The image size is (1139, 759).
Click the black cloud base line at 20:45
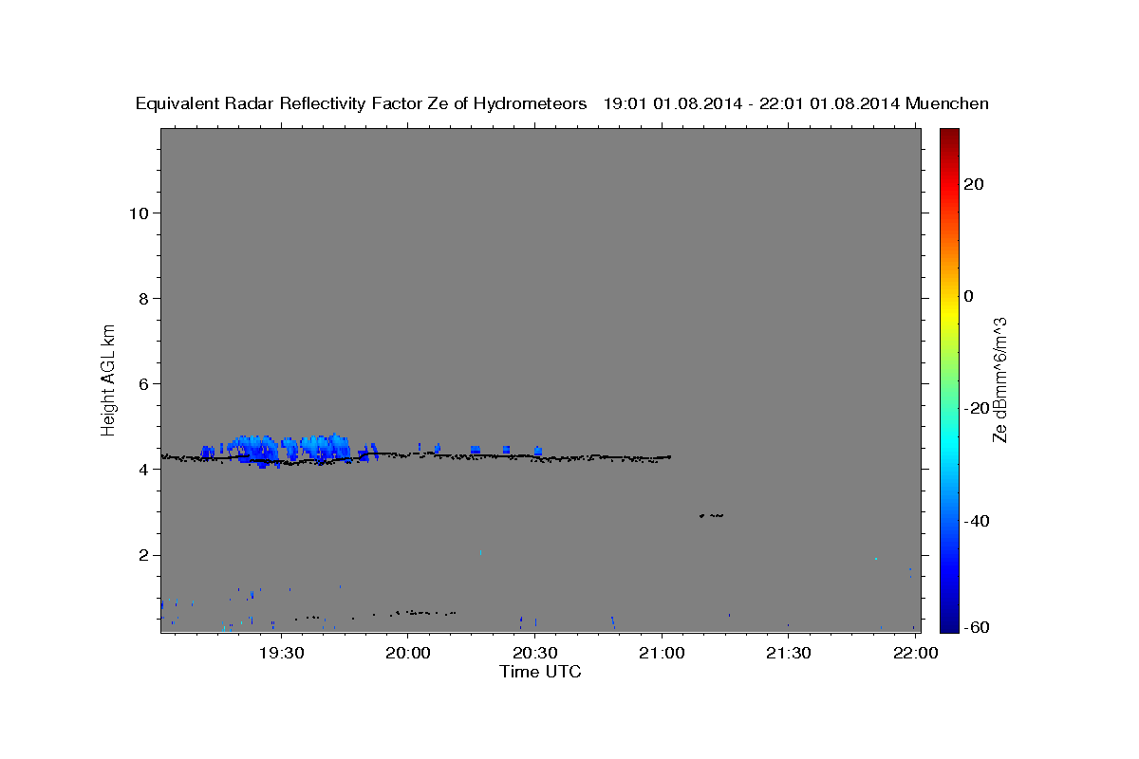598,457
